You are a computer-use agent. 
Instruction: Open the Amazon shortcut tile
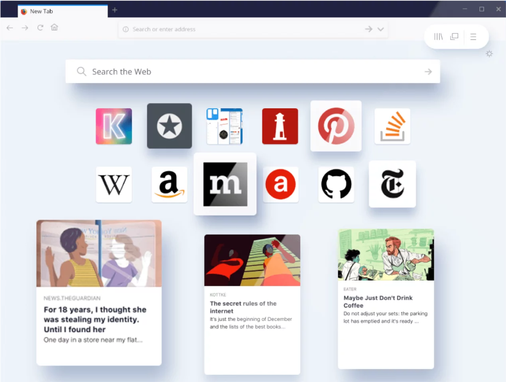[x=169, y=184]
